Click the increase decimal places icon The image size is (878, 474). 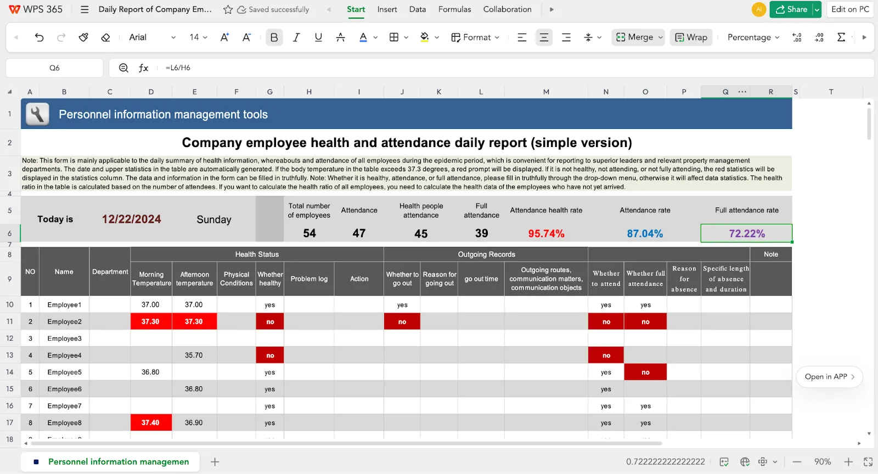797,37
